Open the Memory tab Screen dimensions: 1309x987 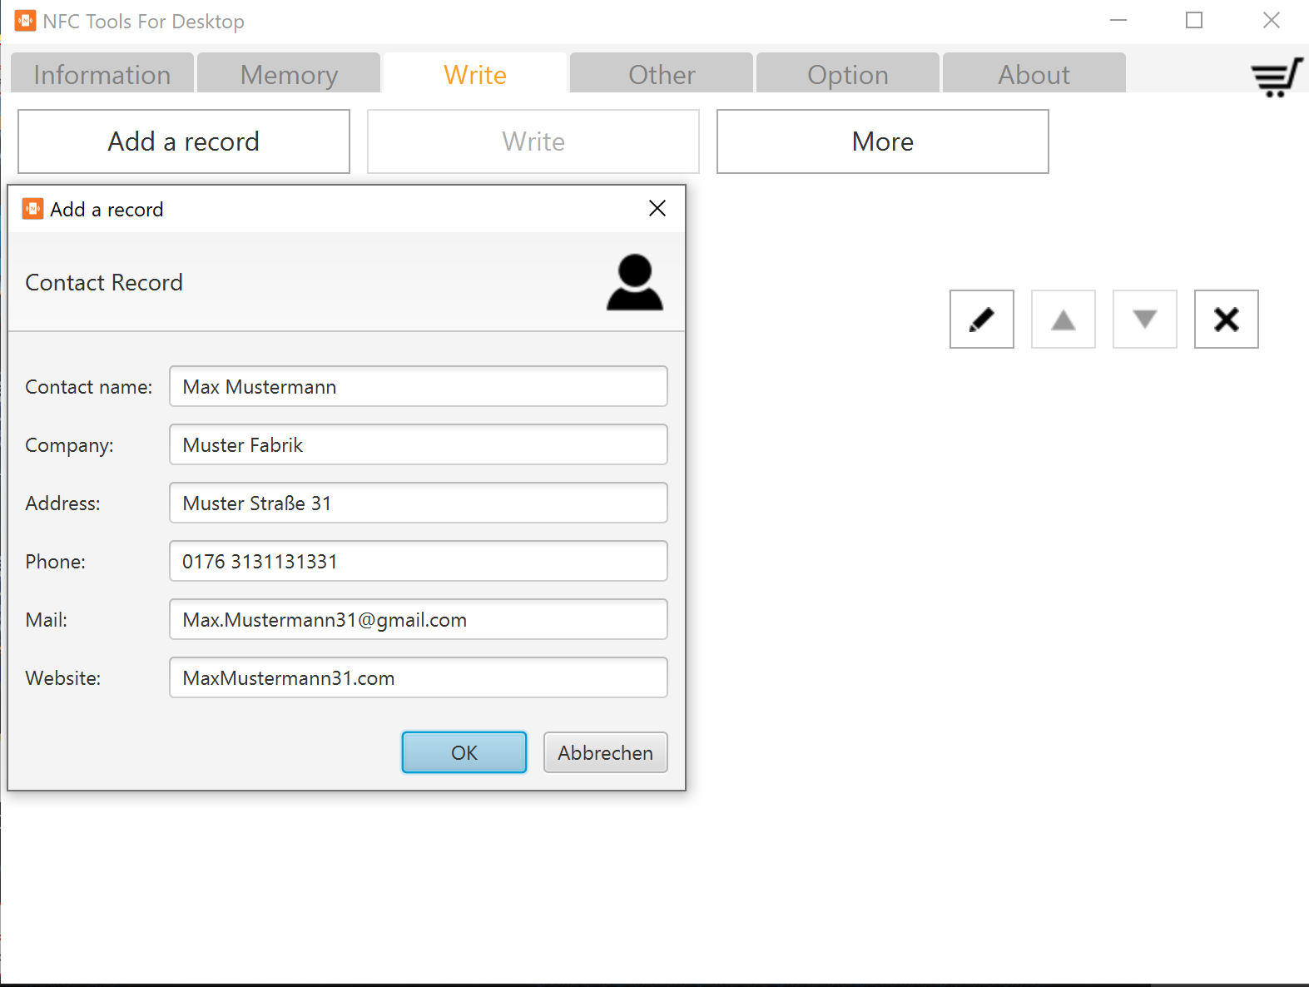289,75
